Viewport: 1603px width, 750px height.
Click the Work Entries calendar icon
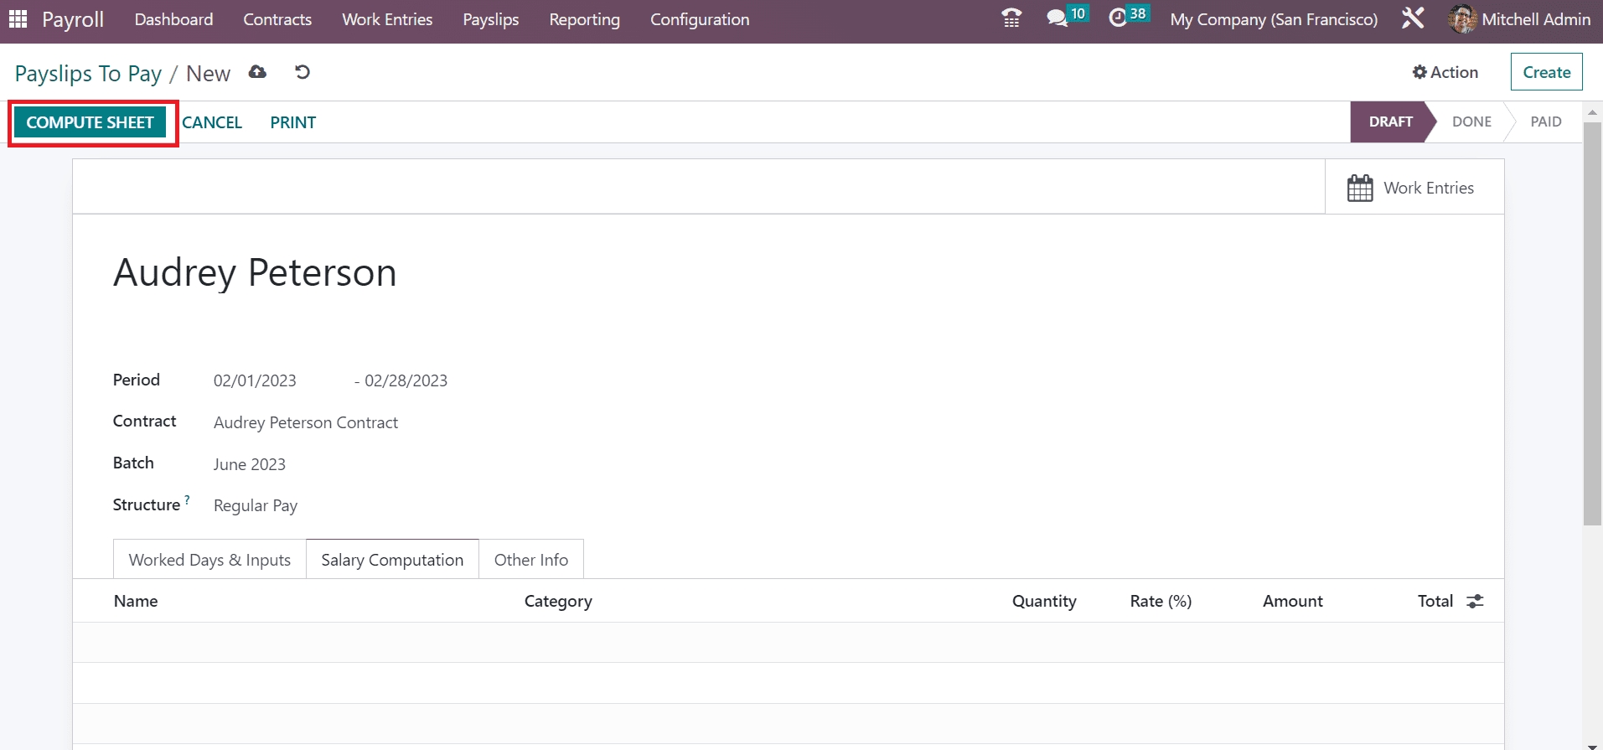[1359, 188]
